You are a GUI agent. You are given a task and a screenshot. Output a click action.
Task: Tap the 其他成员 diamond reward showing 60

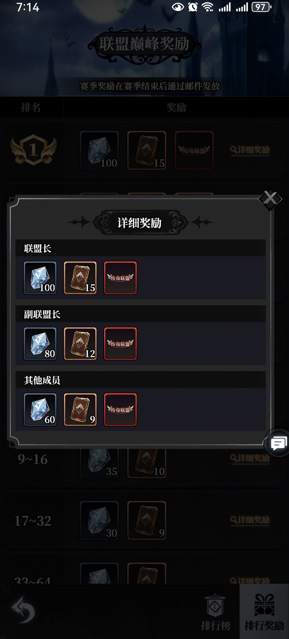[40, 410]
